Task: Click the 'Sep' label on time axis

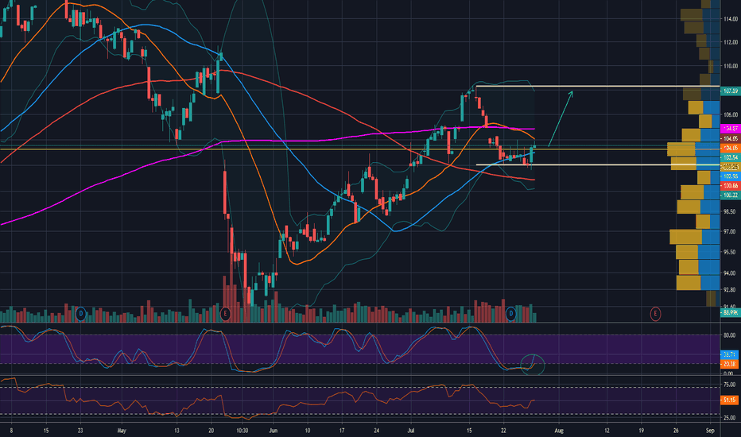Action: (x=710, y=431)
